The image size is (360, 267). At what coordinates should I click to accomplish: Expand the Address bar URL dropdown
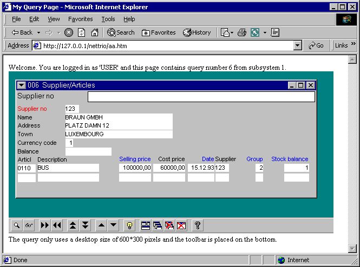point(297,46)
